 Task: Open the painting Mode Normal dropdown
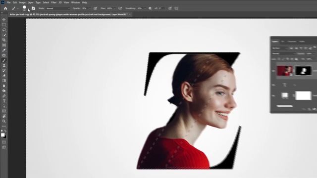tap(58, 8)
